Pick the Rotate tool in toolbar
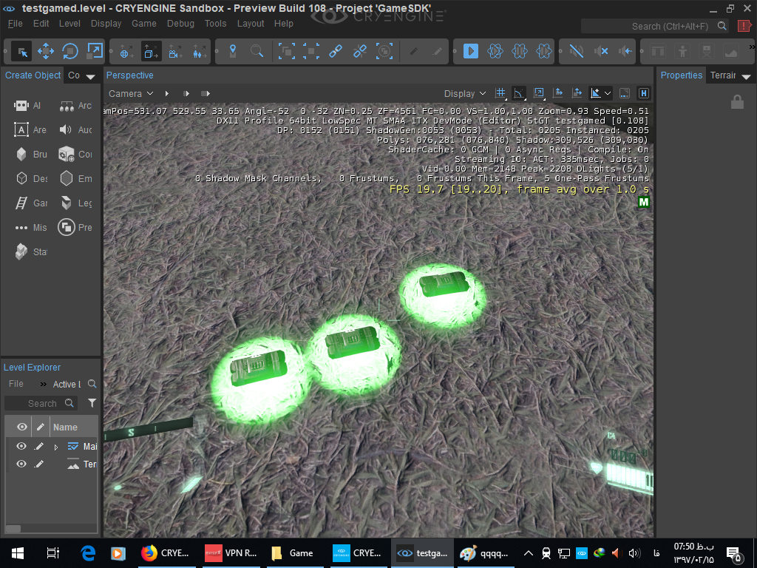 tap(70, 51)
